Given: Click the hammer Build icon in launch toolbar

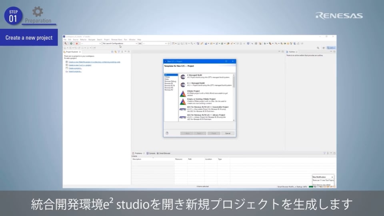Looking at the screenshot, I should point(66,43).
